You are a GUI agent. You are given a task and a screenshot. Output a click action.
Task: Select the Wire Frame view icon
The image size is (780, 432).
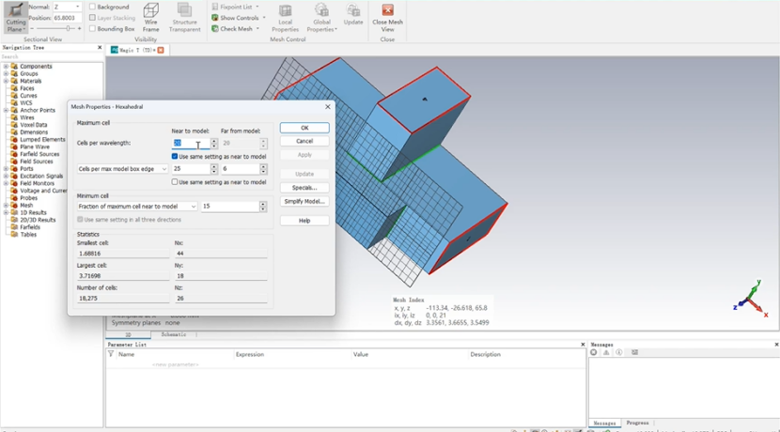(150, 16)
